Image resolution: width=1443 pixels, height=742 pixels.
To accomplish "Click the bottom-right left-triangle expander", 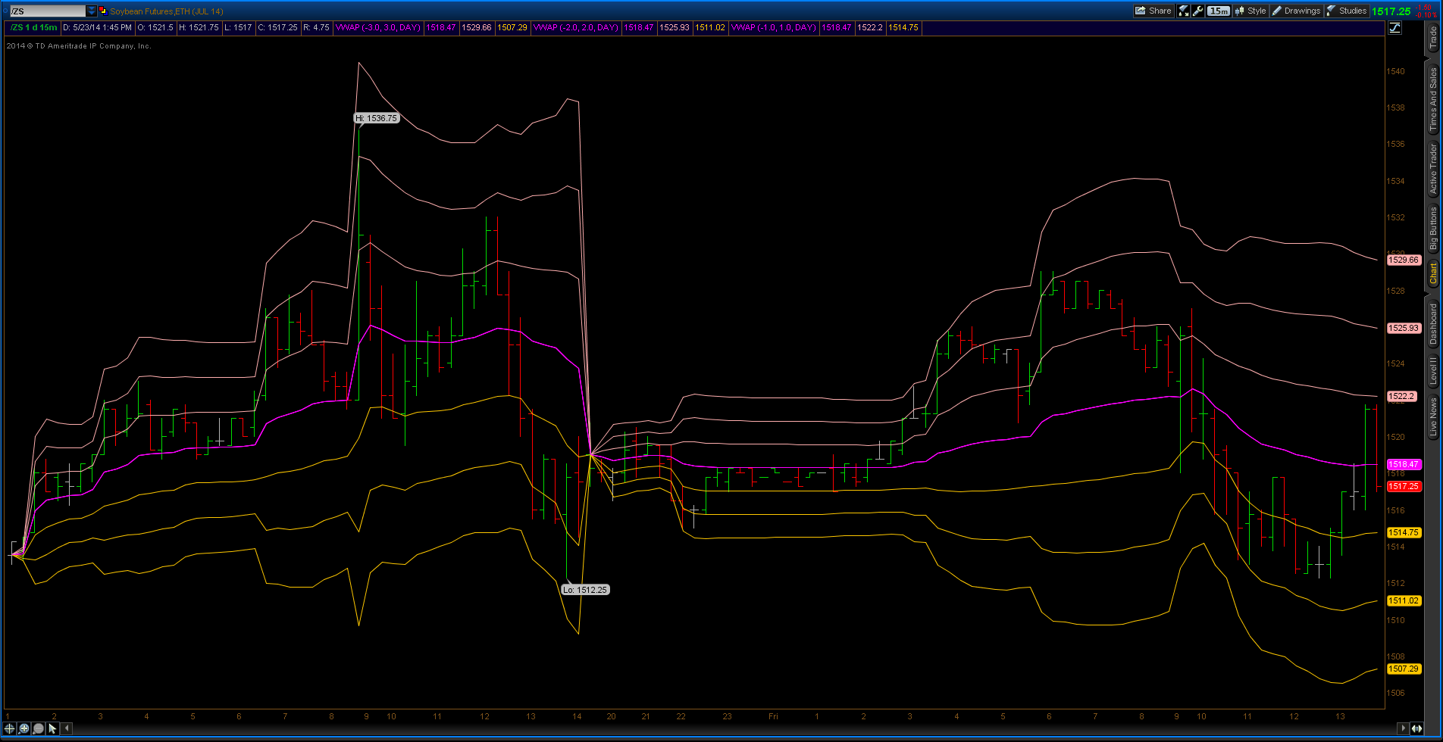I will click(x=1403, y=728).
